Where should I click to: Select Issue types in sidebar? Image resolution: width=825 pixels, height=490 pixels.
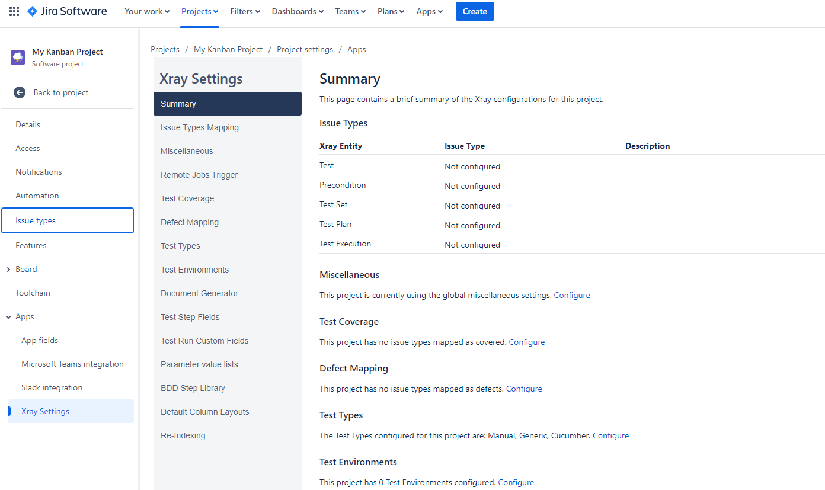[x=68, y=220]
